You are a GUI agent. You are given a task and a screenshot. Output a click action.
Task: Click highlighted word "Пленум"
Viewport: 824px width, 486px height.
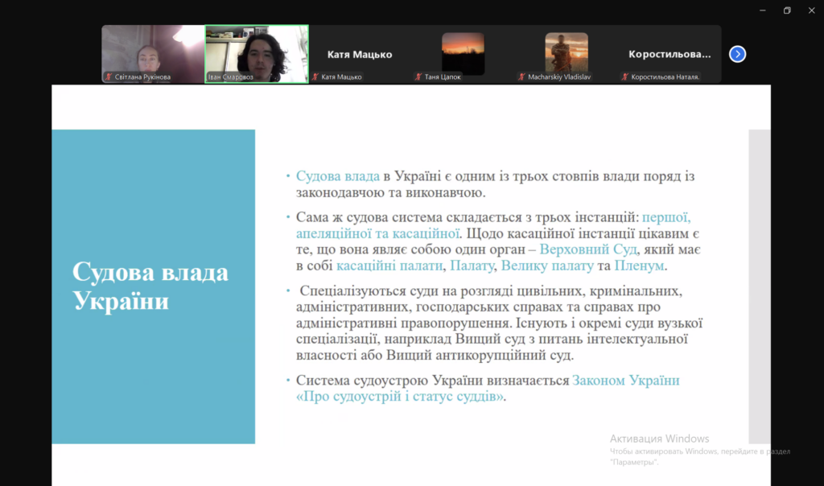pos(639,266)
